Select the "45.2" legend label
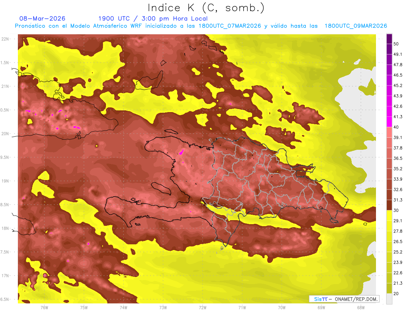The height and width of the screenshot is (312, 405). tap(398, 85)
